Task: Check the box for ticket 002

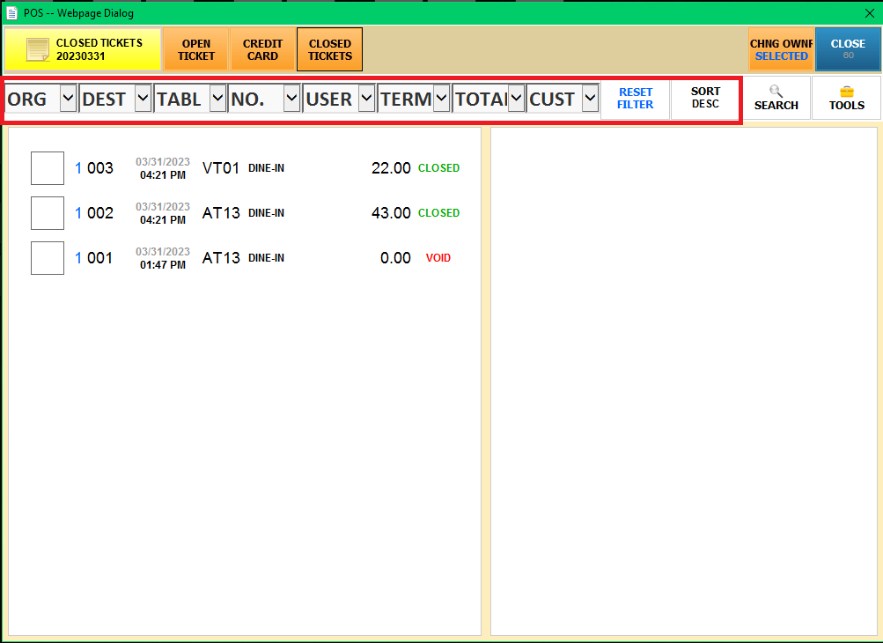Action: click(48, 213)
